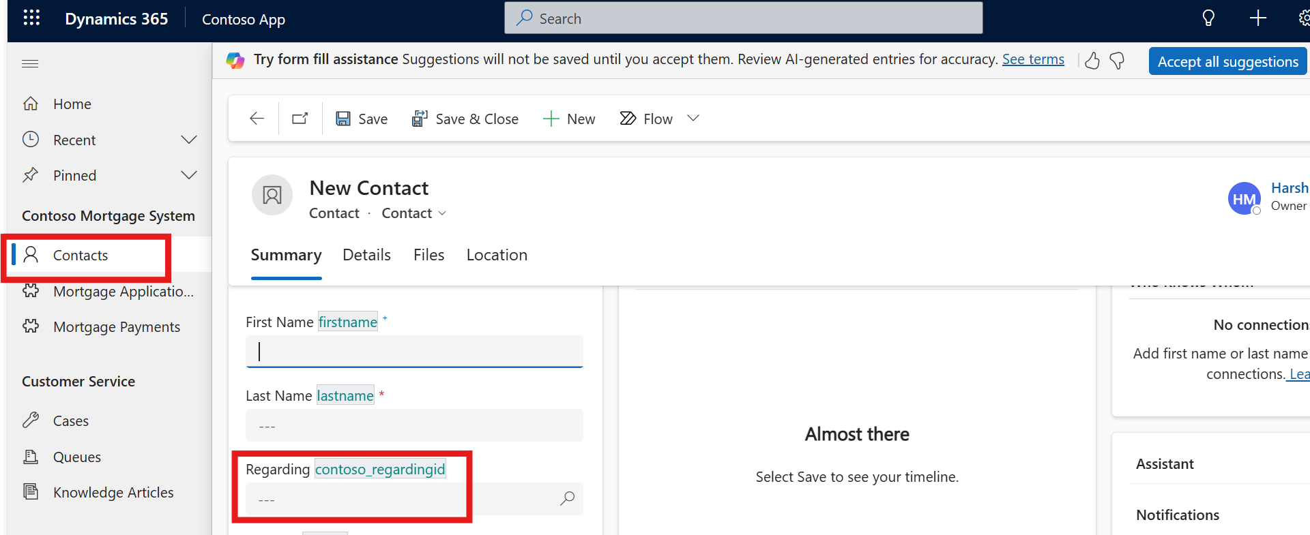
Task: Click the plus icon in top bar
Action: point(1257,18)
